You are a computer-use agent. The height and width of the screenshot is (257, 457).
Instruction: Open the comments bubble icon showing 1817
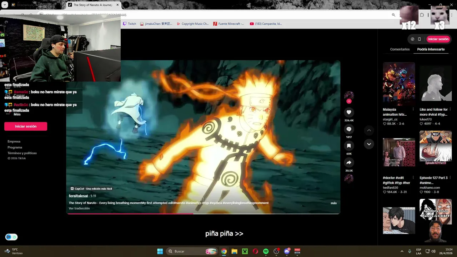(349, 129)
